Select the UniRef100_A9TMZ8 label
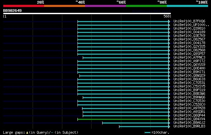The height and width of the screenshot is (135, 211). [x=189, y=108]
